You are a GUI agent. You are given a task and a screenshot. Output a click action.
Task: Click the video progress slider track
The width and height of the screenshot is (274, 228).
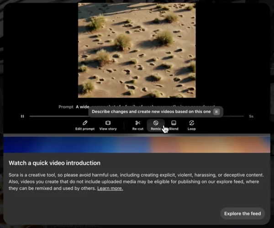(137, 116)
